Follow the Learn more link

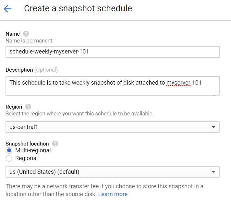(113, 194)
